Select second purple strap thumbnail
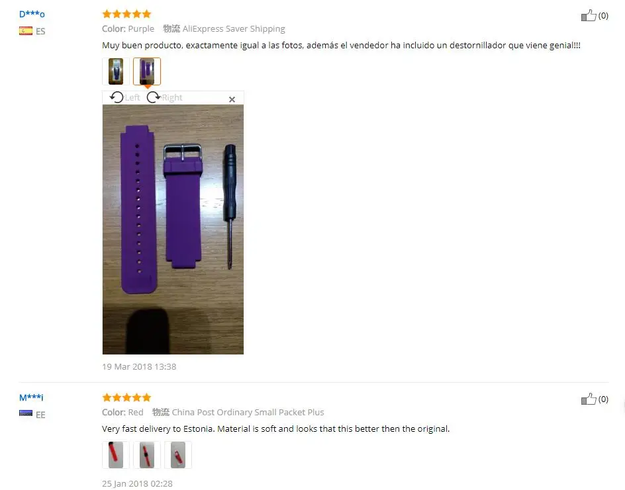This screenshot has height=490, width=625. click(147, 71)
